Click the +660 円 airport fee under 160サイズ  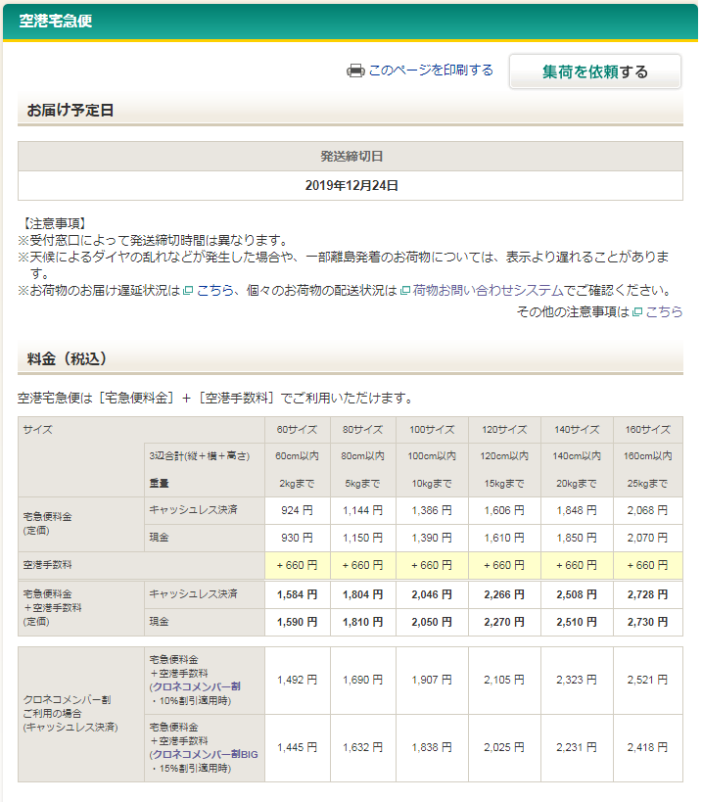click(648, 565)
